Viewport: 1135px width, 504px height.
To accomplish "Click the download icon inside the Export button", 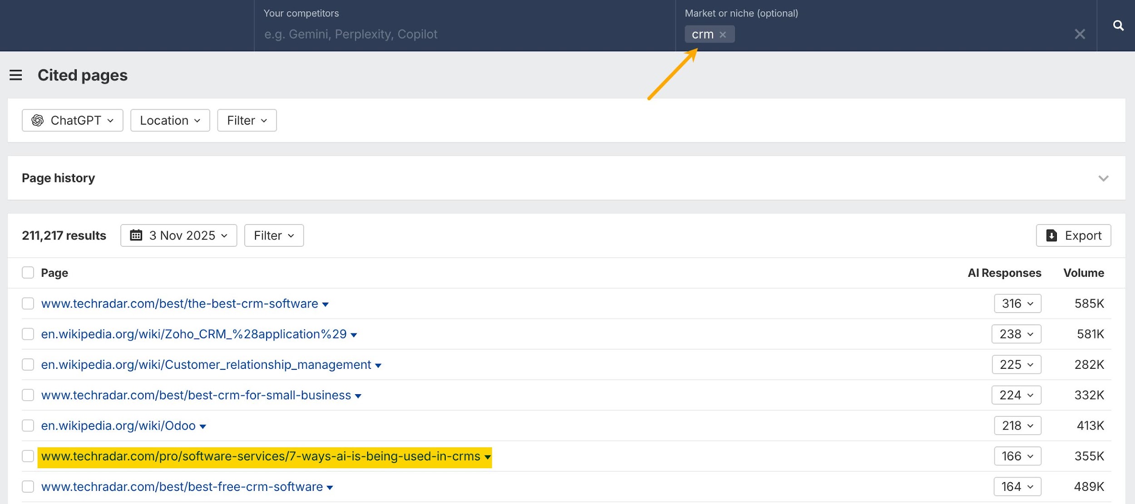I will [x=1051, y=235].
